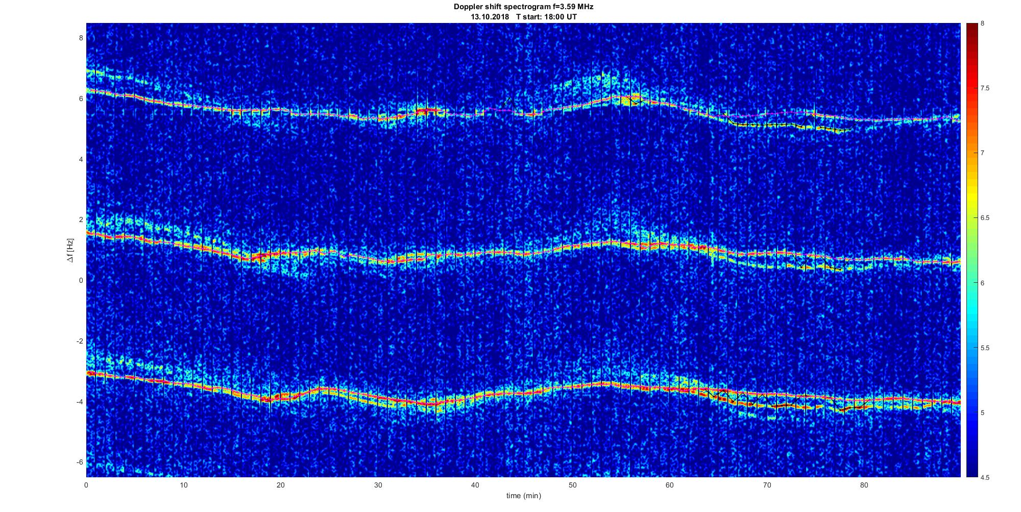Viewport: 1021px width, 512px height.
Task: Click the x-axis tick label '0'
Action: click(x=86, y=485)
